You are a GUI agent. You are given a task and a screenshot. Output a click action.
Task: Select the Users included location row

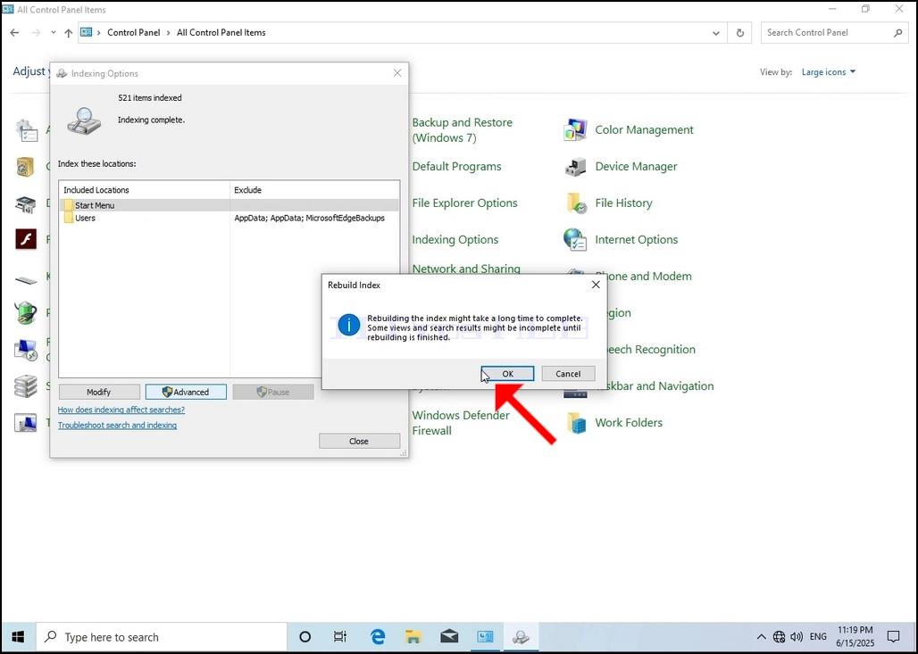click(229, 218)
